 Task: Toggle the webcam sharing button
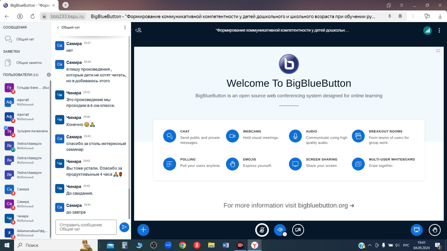(x=298, y=230)
